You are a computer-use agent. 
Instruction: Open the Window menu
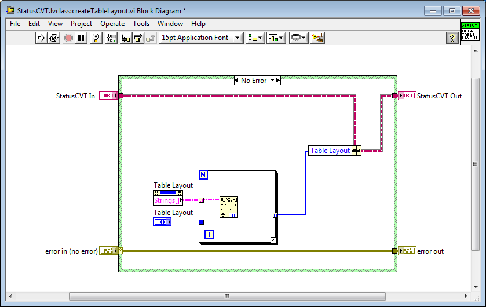(x=170, y=24)
